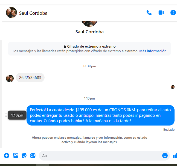The image size is (177, 166).
Task: Start a video call from the header
Action: click(161, 13)
